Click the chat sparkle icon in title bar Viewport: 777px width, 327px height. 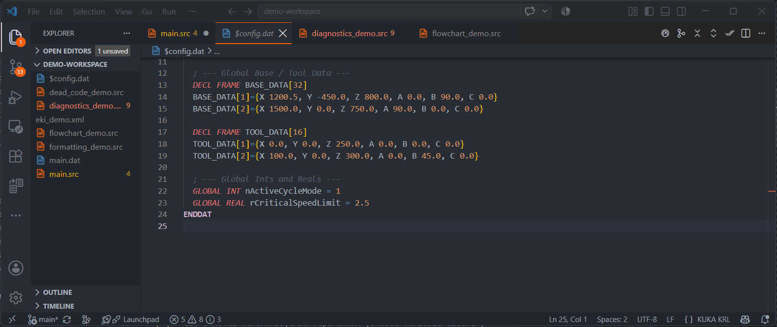pyautogui.click(x=530, y=11)
